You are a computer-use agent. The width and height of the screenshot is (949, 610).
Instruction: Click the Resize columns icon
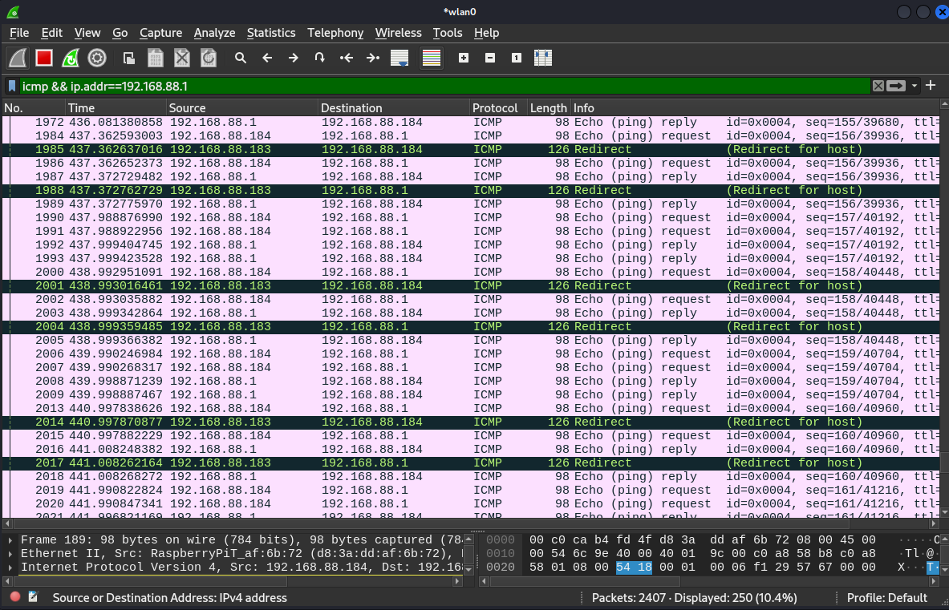pyautogui.click(x=543, y=58)
